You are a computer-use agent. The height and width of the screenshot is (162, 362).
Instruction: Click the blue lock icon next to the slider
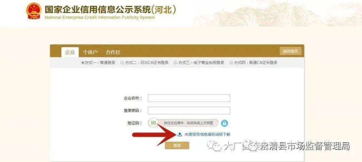[x=224, y=123]
